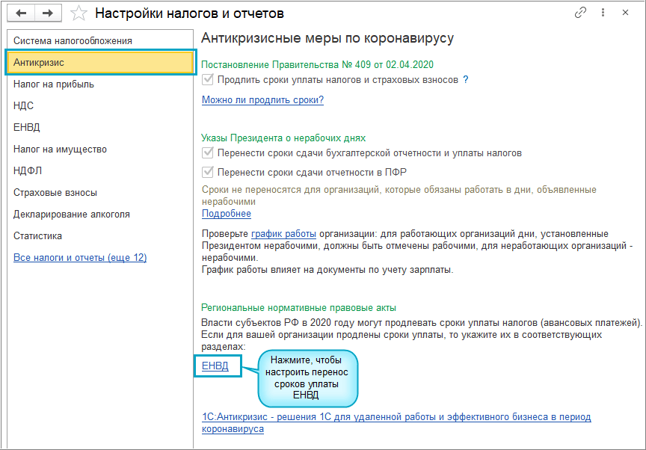
Task: Expand 'Все налоги и отчеты (еще 12)' list
Action: click(80, 258)
